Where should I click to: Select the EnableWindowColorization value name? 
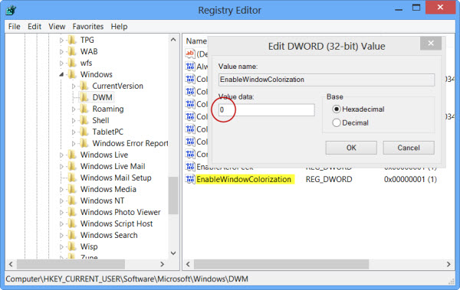coord(244,179)
